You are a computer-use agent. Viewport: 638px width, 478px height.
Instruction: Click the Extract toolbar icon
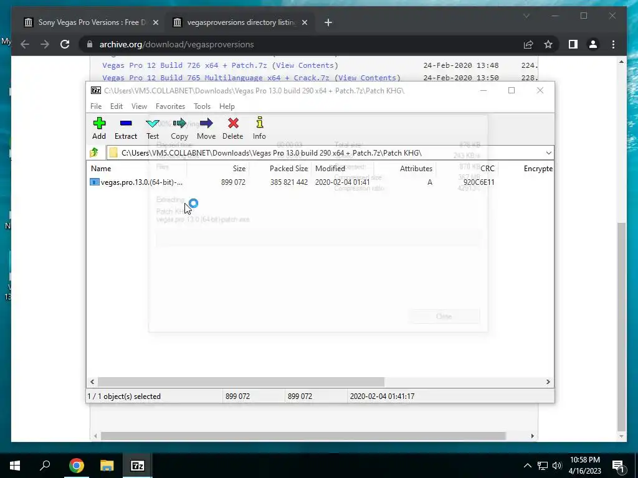click(126, 128)
